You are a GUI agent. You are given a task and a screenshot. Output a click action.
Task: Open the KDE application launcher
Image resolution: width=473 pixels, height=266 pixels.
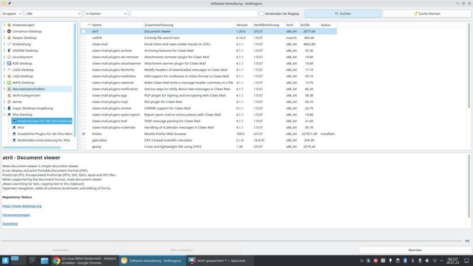[5, 260]
